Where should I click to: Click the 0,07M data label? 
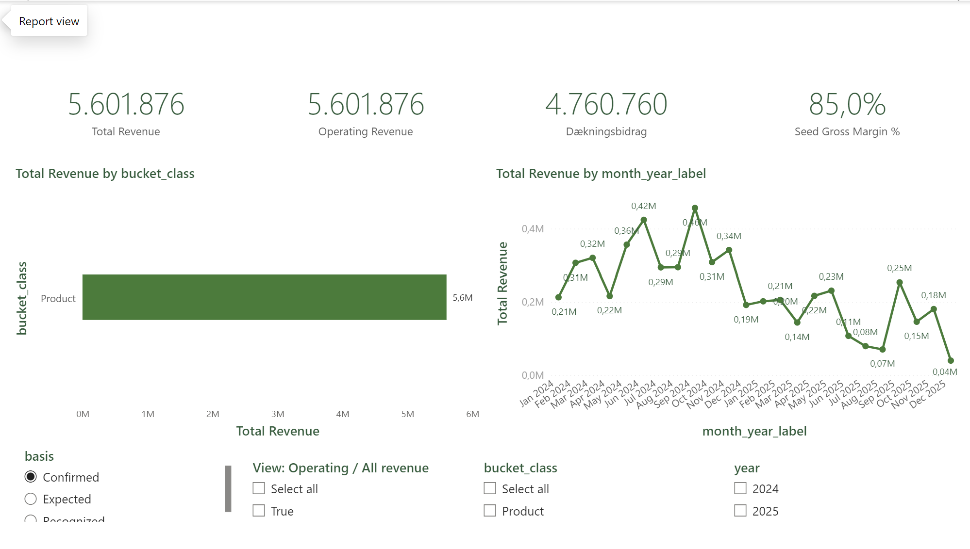tap(883, 364)
